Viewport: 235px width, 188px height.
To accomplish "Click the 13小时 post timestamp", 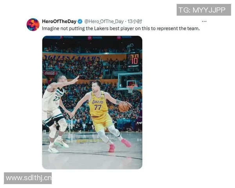I will 135,22.
